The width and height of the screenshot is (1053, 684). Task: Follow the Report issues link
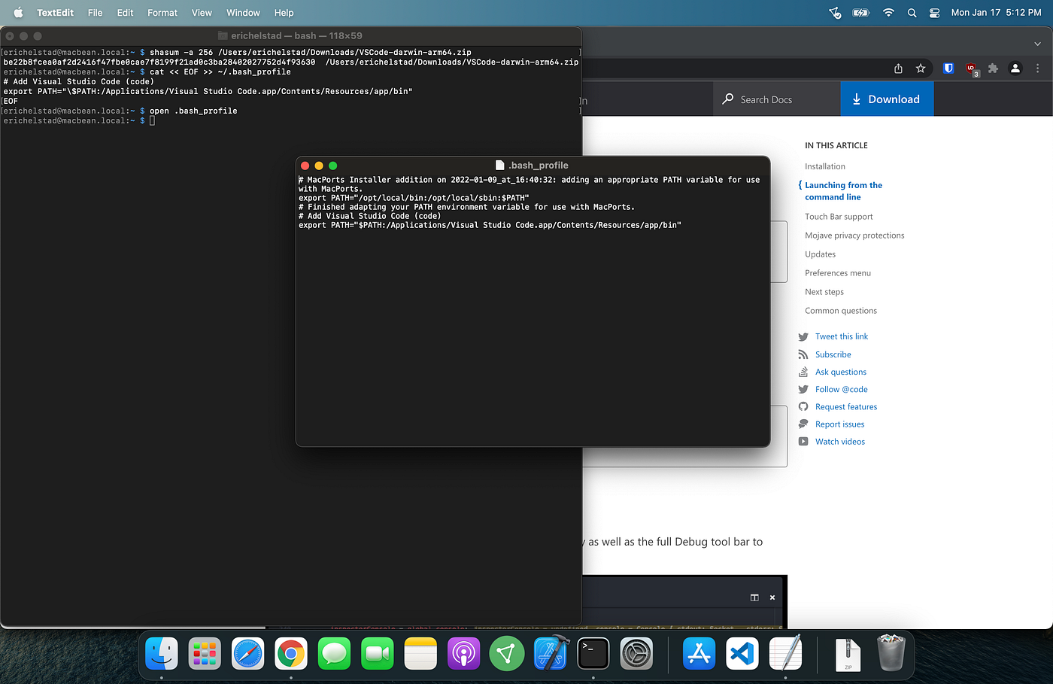click(x=839, y=424)
